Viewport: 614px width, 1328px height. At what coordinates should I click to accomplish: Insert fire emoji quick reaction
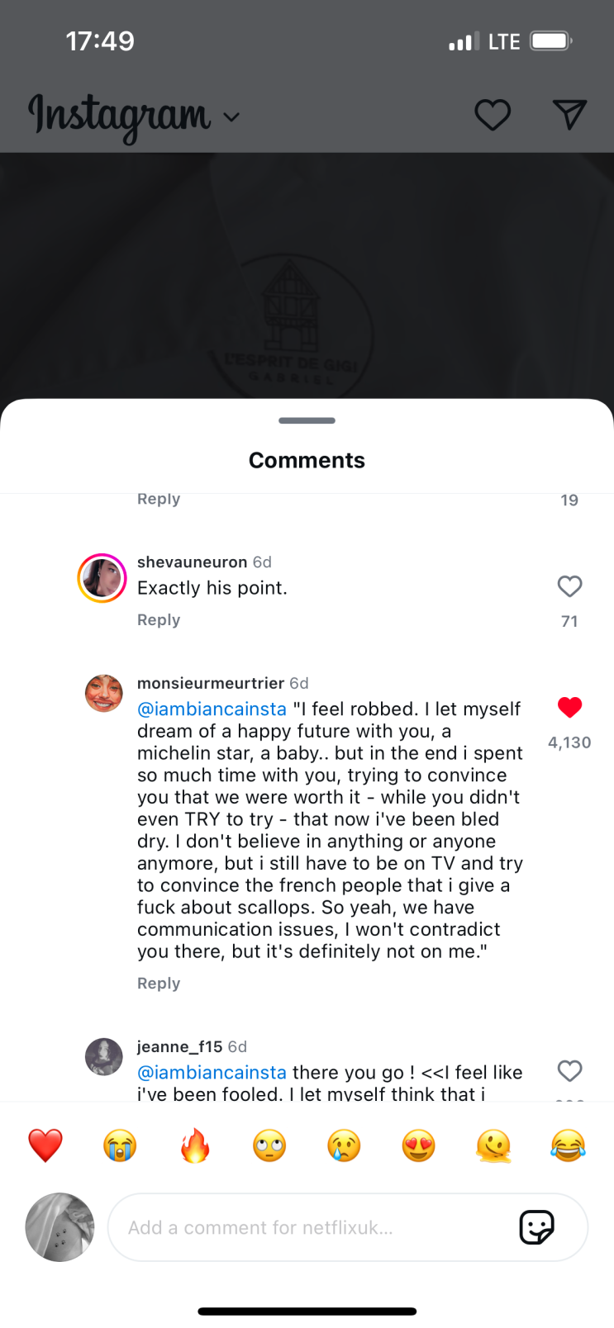[195, 1145]
